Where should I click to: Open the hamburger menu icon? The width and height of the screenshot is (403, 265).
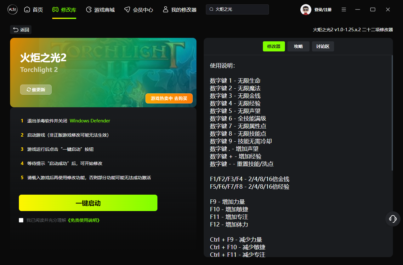pos(344,9)
